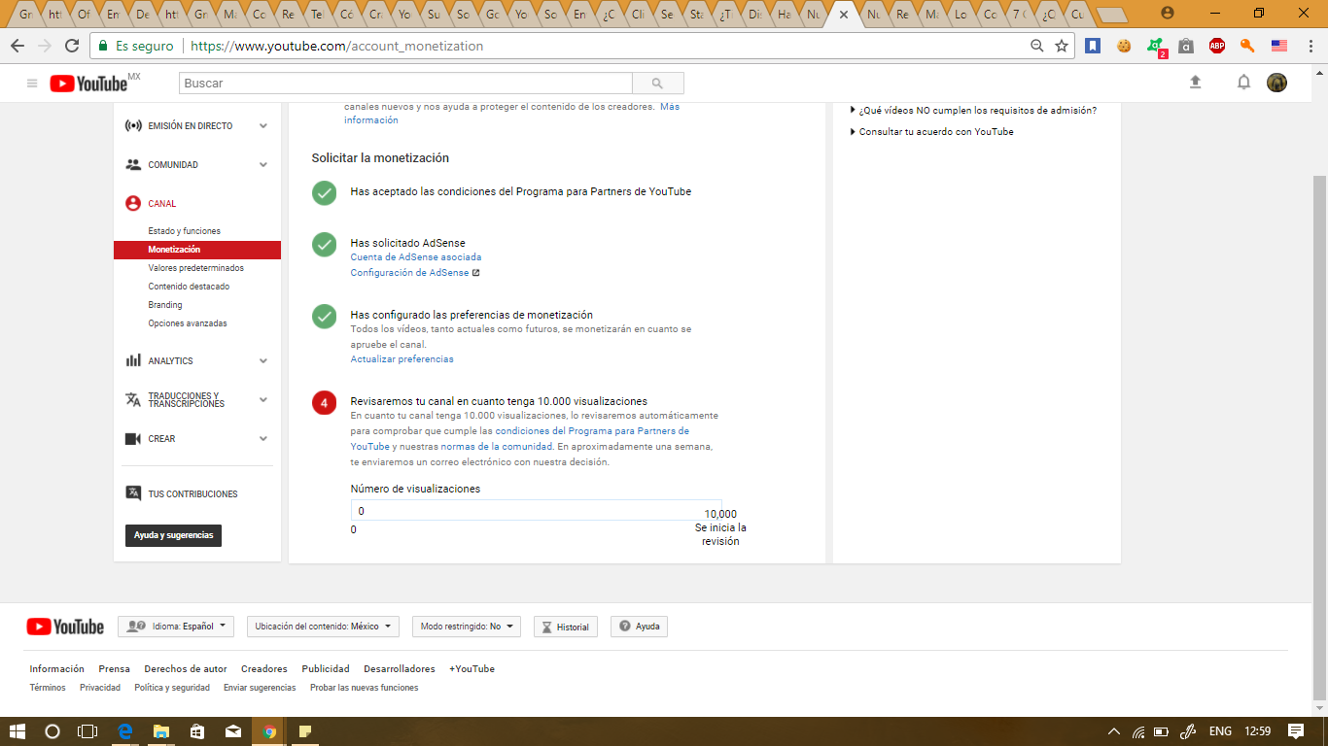1328x746 pixels.
Task: Open Cortana search circle on taskbar
Action: tap(52, 731)
